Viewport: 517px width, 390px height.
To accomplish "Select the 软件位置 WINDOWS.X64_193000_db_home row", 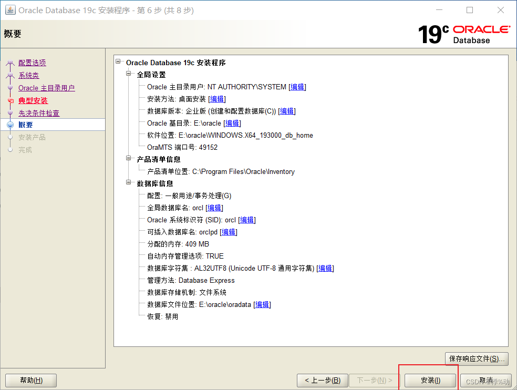I will tap(230, 135).
